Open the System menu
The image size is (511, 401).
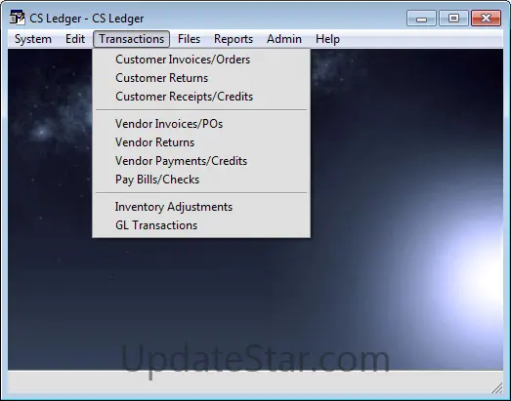click(x=33, y=39)
